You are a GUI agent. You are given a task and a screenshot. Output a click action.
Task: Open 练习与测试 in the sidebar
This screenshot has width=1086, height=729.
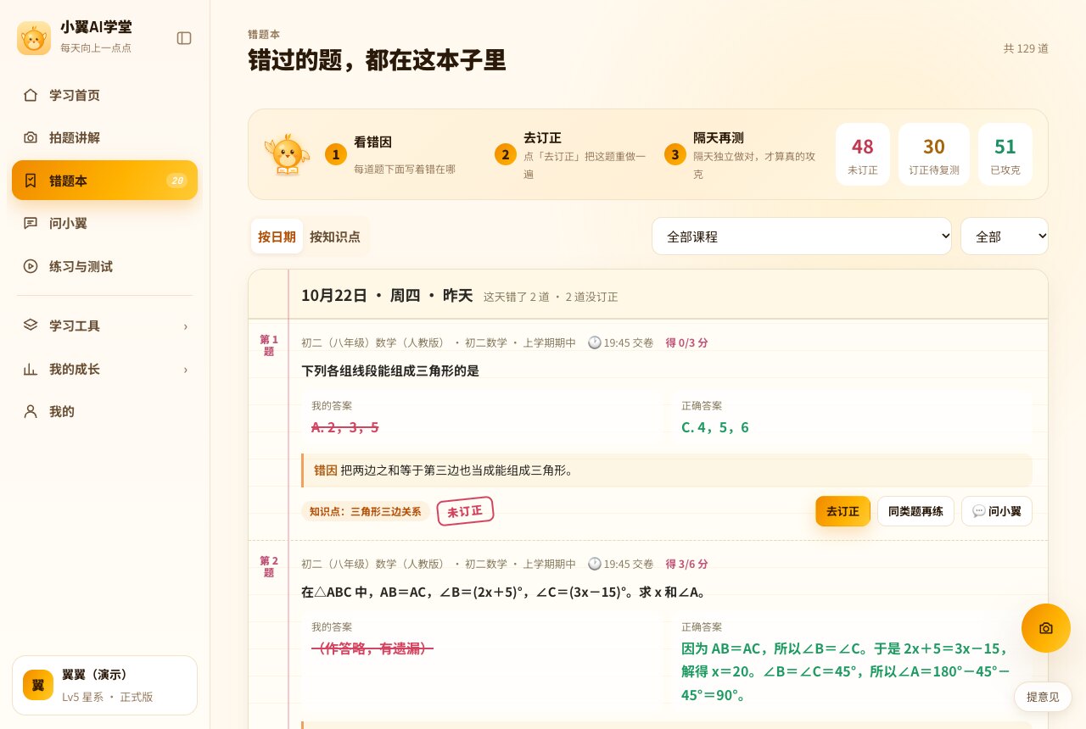click(105, 266)
